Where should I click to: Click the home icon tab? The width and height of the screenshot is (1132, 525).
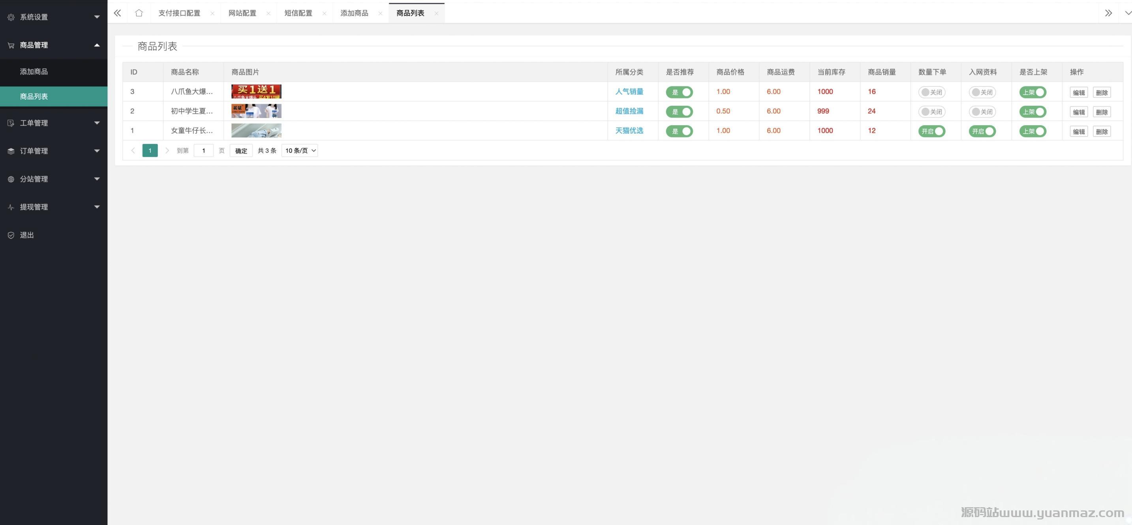139,13
